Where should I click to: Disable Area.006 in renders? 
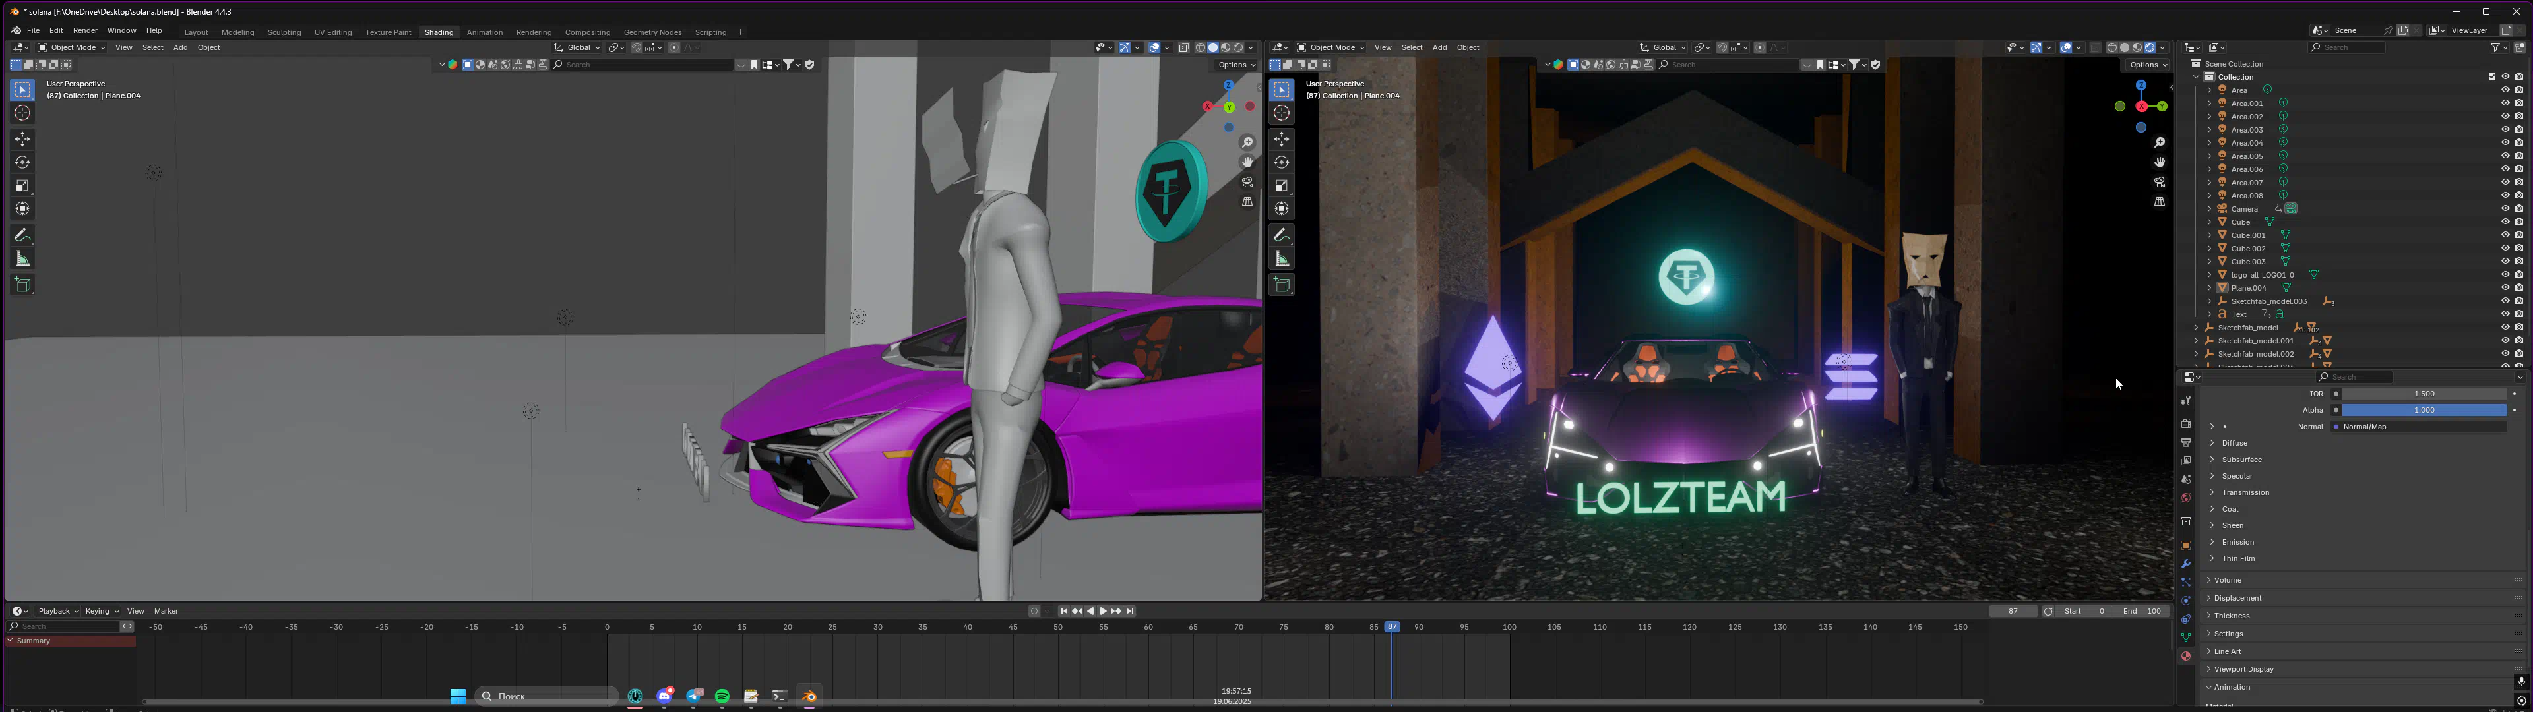click(x=2519, y=169)
